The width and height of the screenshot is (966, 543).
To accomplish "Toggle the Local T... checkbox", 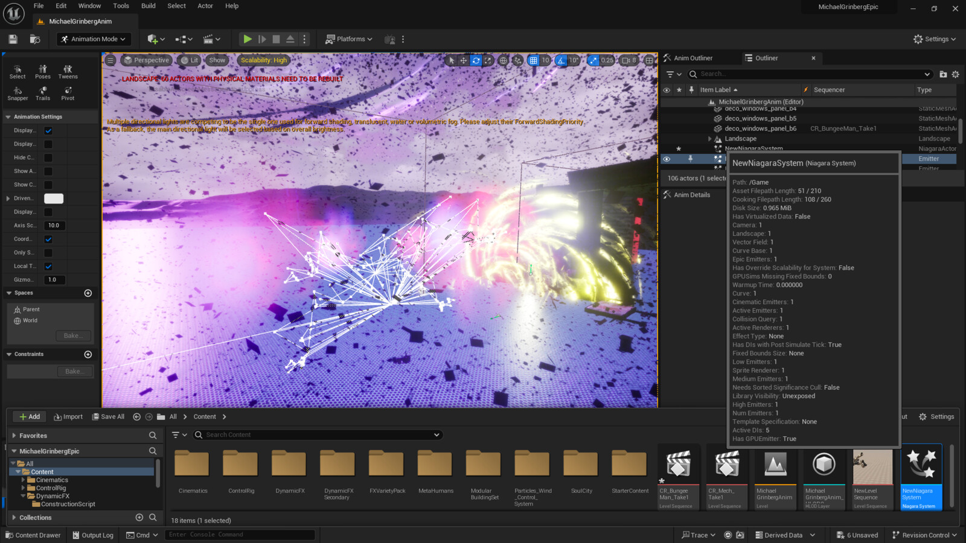I will (48, 266).
